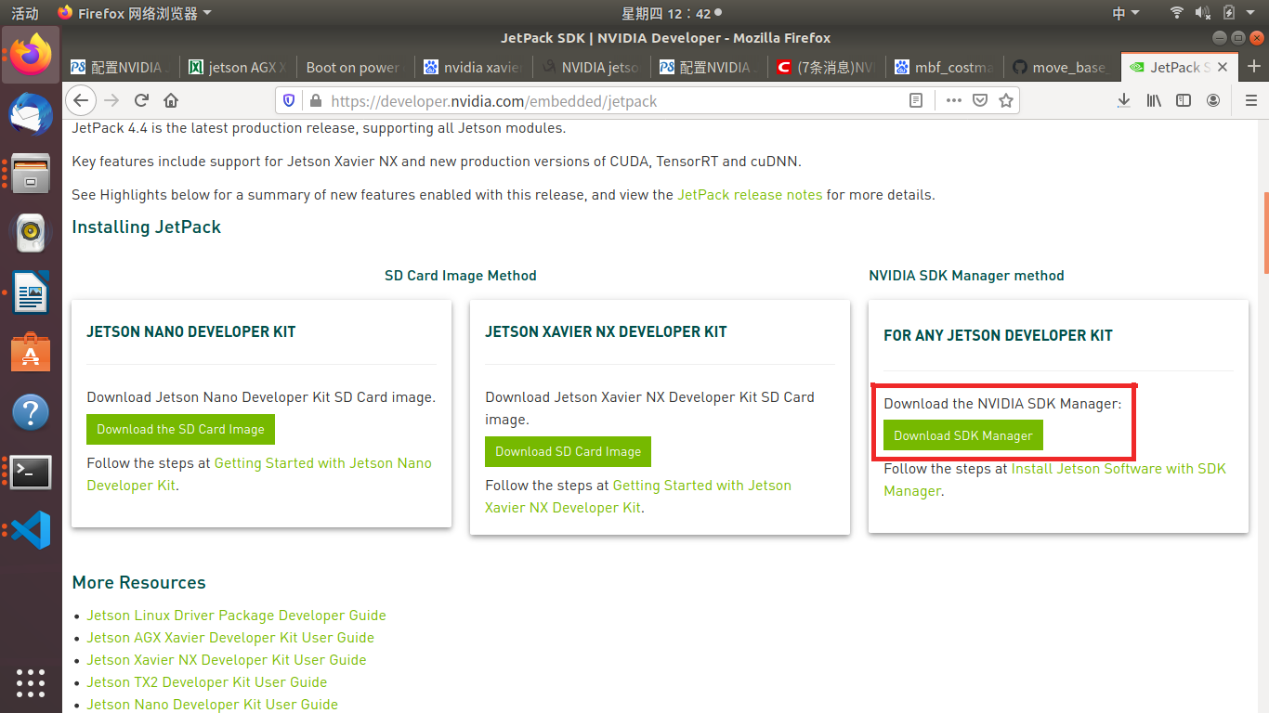Launch Firefox from the dock
The width and height of the screenshot is (1269, 713).
[x=31, y=54]
